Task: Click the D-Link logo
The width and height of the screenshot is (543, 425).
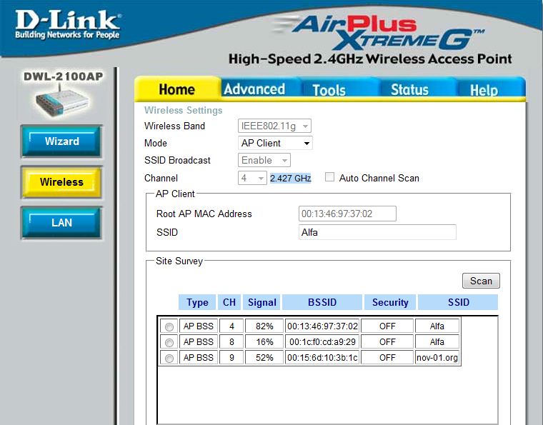Action: 68,24
